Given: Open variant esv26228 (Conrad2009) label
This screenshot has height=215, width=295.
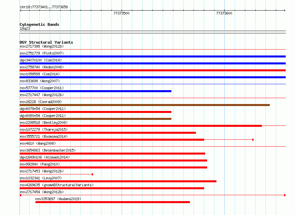Looking at the screenshot, I should pyautogui.click(x=41, y=102).
